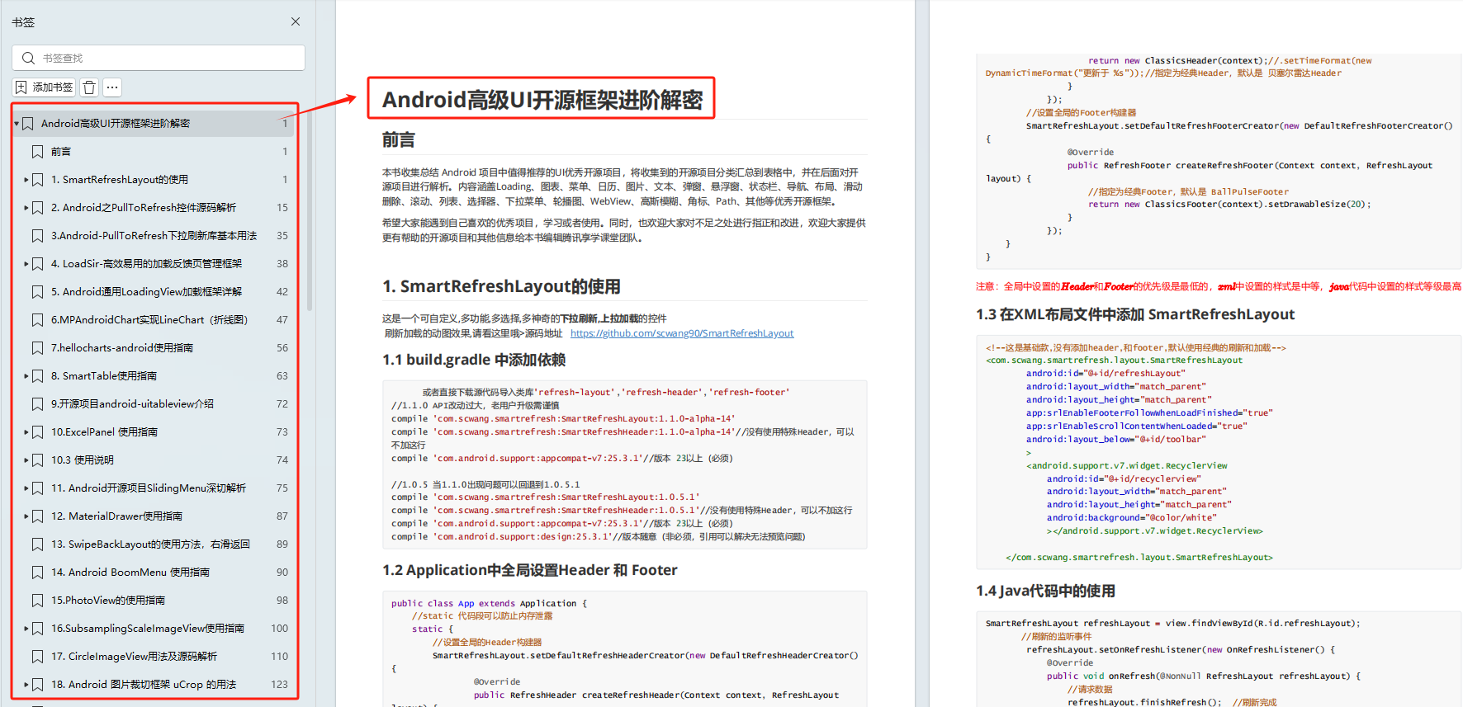Click bookmark icon beside 3.Android-PullToRefresh下拉刷新库
The image size is (1463, 707).
(37, 236)
